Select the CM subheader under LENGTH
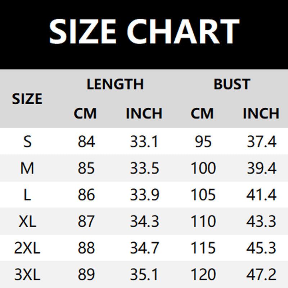The height and width of the screenshot is (288, 288). pyautogui.click(x=85, y=113)
